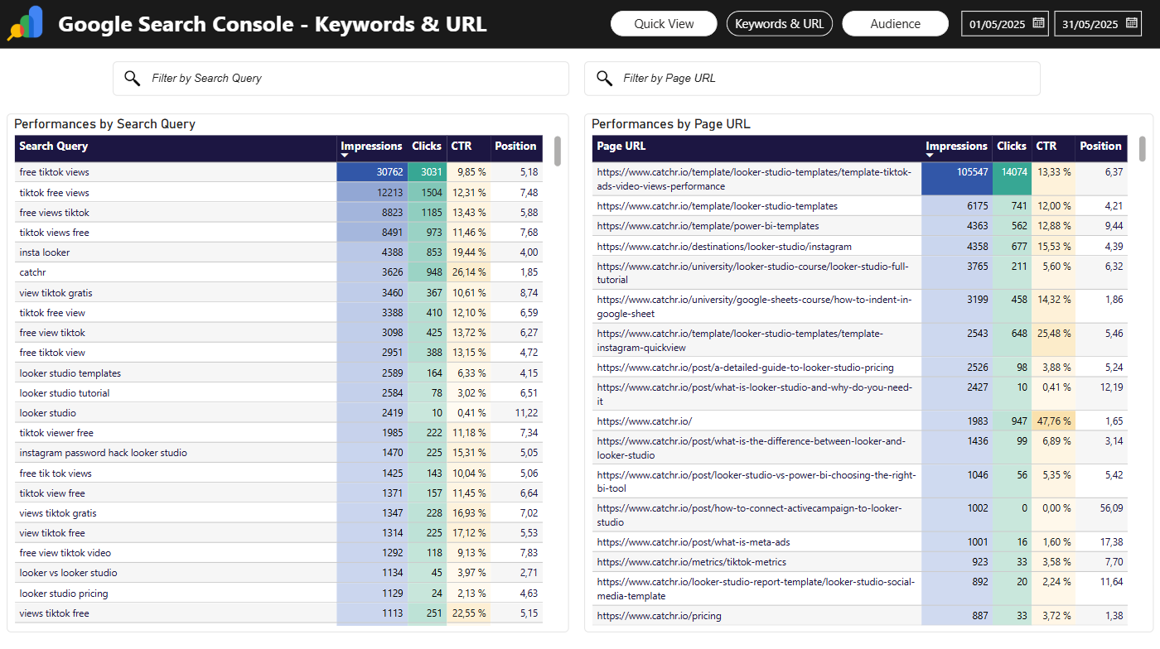Click the Search Query table scrollbar
Image resolution: width=1160 pixels, height=649 pixels.
[558, 151]
